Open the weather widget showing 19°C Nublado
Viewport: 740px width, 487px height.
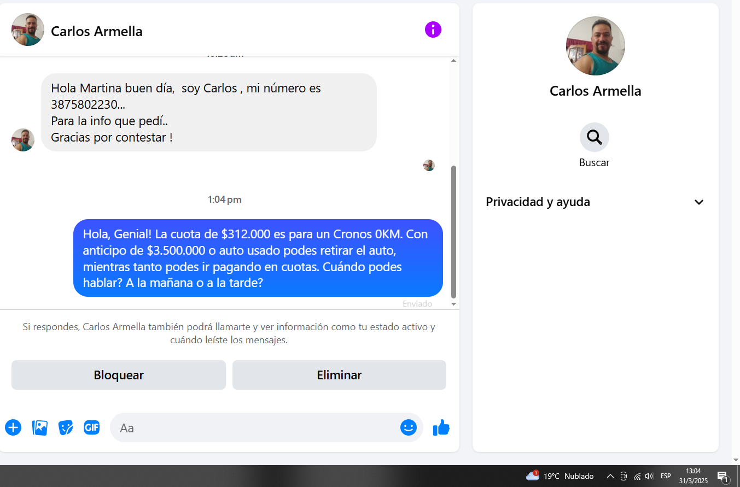pos(560,476)
